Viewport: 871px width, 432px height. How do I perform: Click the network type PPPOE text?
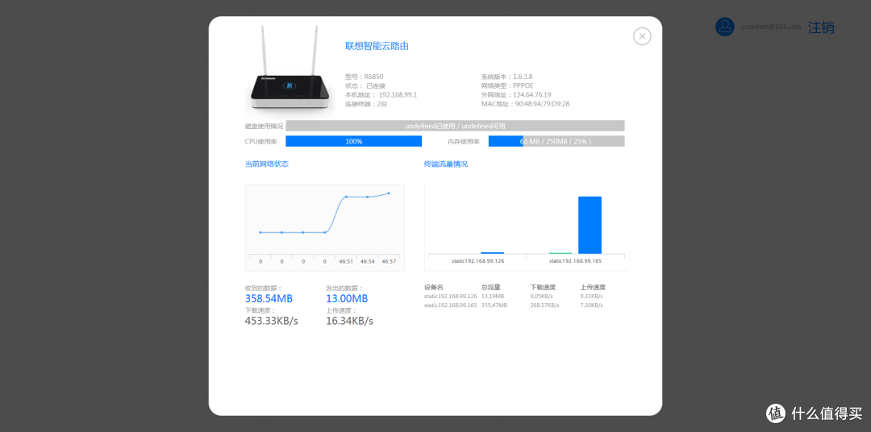507,85
